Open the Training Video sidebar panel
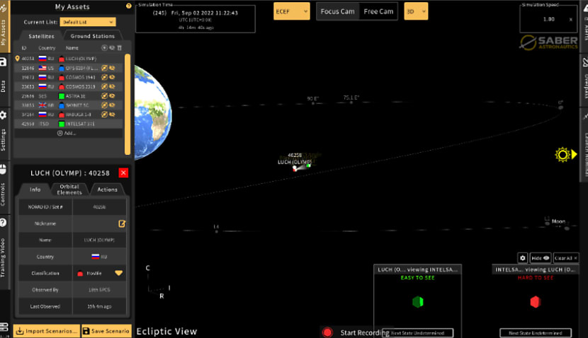 tap(4, 251)
